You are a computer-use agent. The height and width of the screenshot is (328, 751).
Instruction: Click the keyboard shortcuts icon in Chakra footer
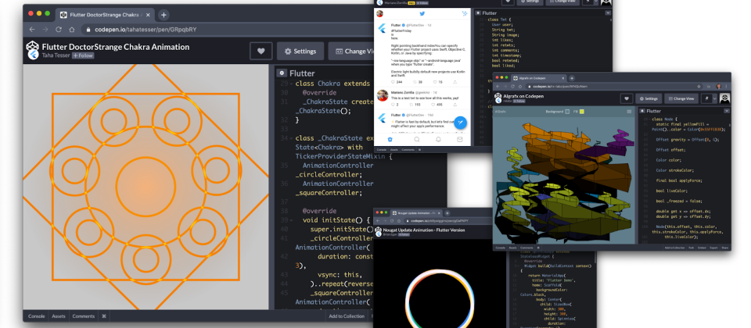[104, 316]
